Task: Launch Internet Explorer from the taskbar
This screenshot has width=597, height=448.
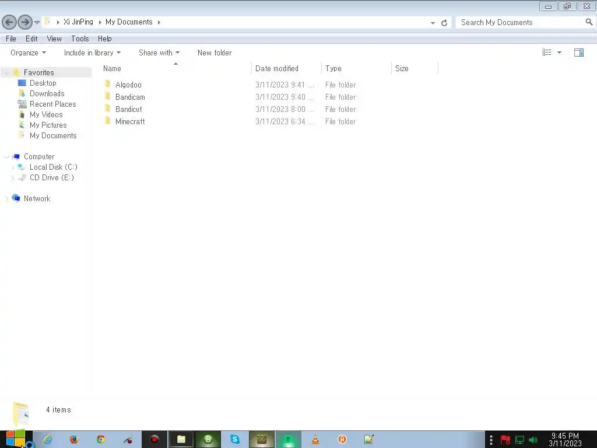Action: pyautogui.click(x=47, y=440)
